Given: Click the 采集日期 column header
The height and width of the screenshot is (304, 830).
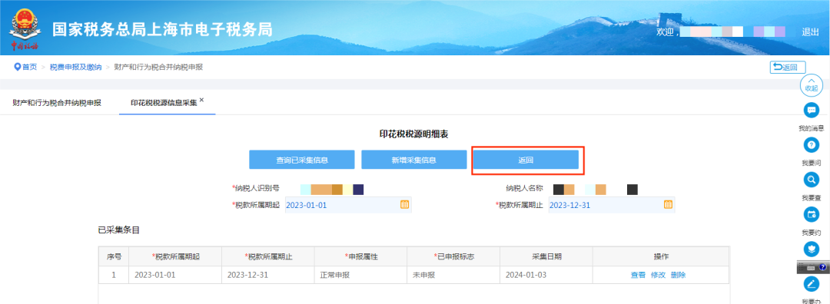Looking at the screenshot, I should (546, 256).
